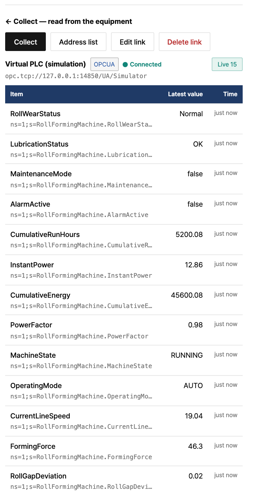Click the Time column header
This screenshot has width=253, height=494.
click(x=230, y=94)
